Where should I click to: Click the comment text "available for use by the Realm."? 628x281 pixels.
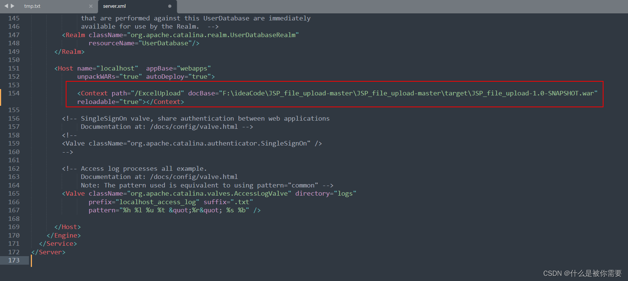(140, 26)
